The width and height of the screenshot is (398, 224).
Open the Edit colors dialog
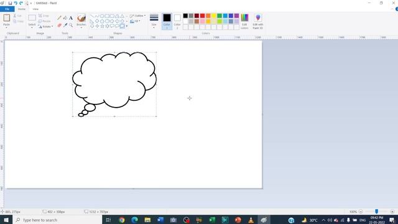pos(244,21)
